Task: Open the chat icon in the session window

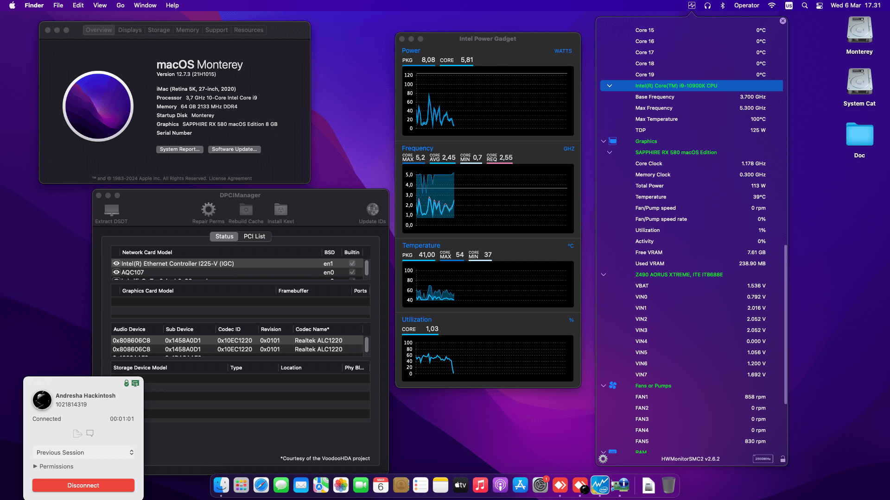Action: (90, 433)
